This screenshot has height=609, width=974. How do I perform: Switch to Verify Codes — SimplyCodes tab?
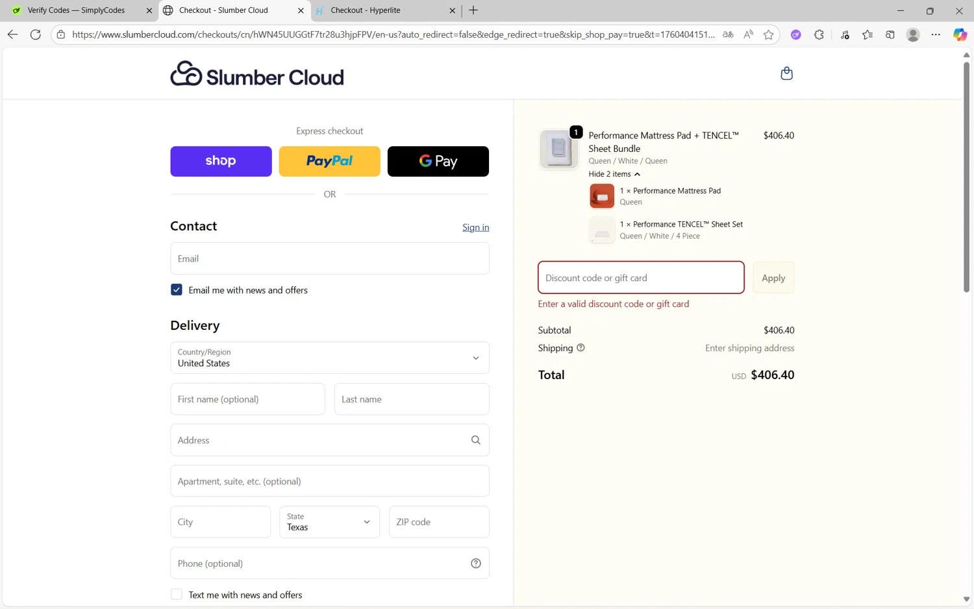click(x=76, y=10)
